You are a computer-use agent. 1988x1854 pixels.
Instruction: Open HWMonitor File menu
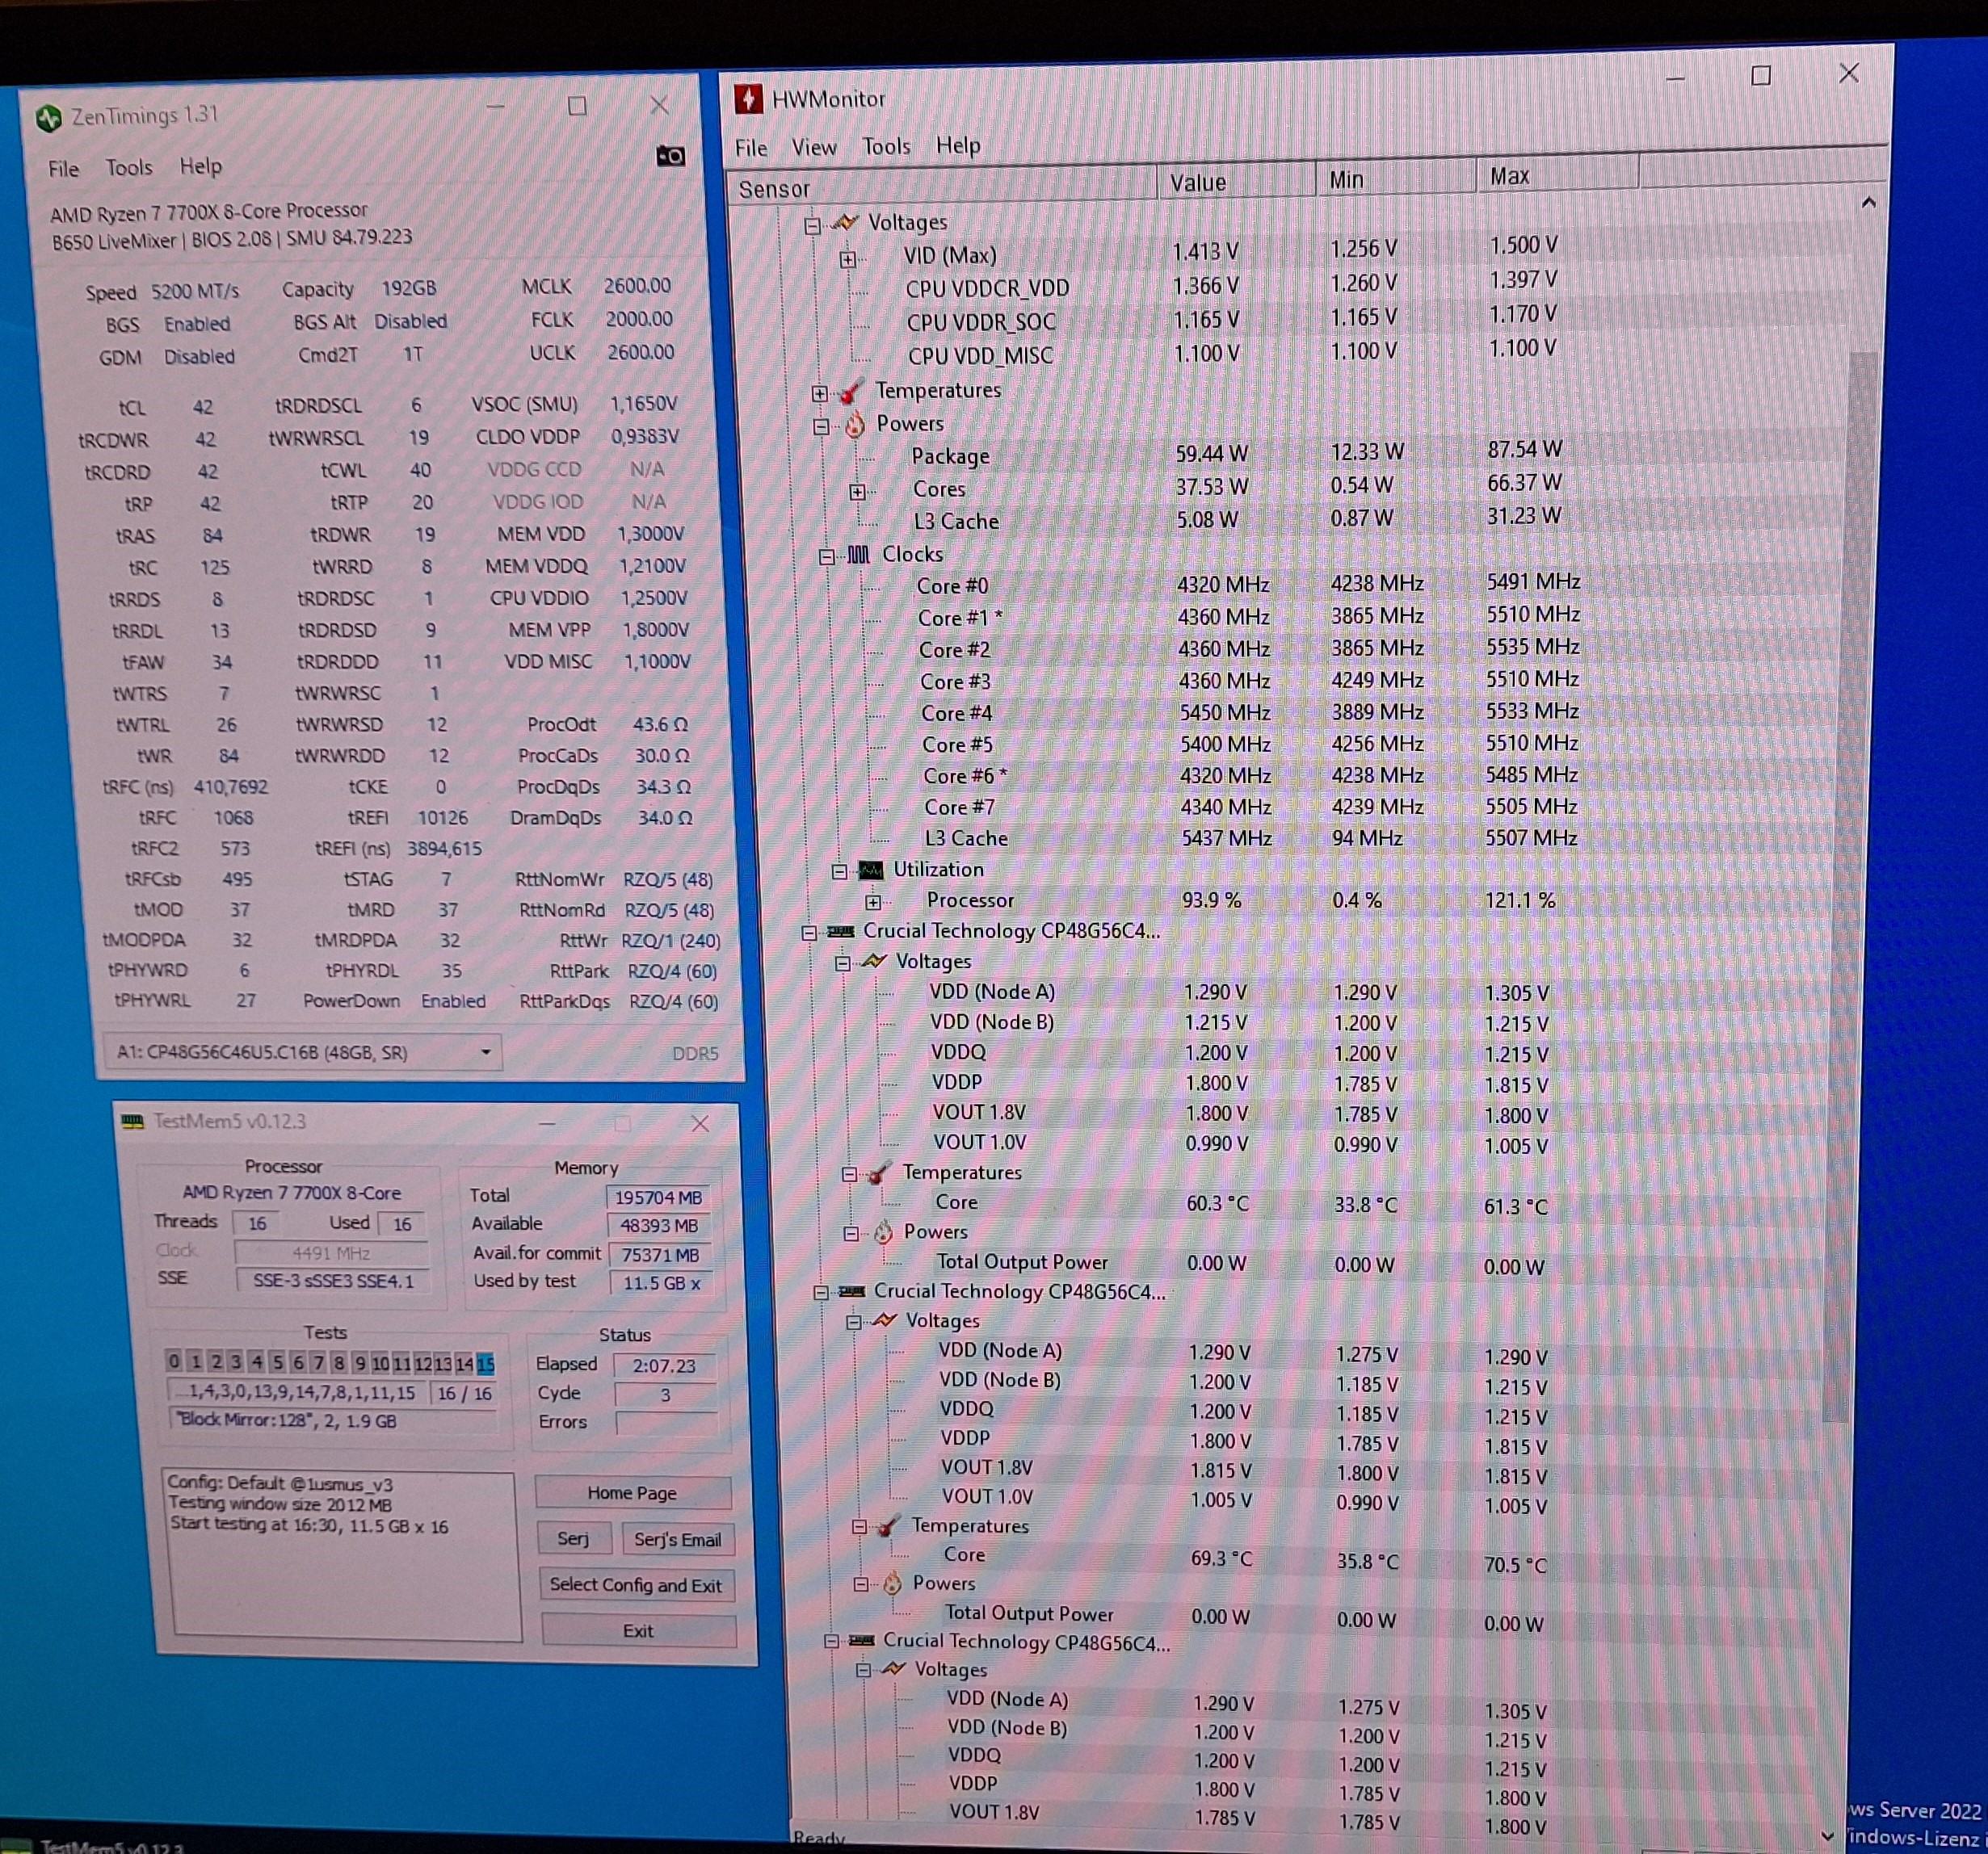pyautogui.click(x=751, y=149)
